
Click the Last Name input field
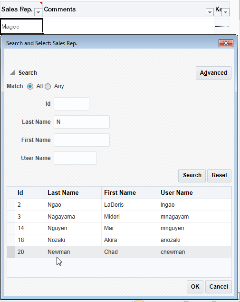82,122
